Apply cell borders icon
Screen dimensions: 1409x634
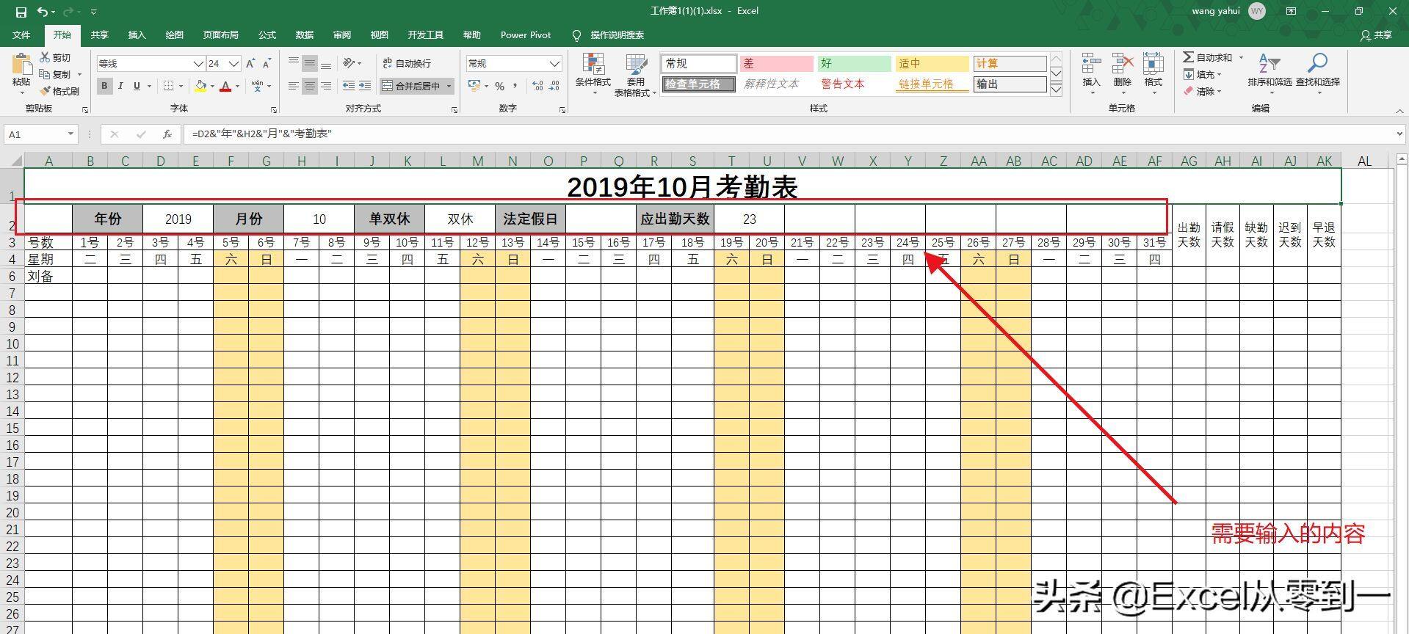169,86
